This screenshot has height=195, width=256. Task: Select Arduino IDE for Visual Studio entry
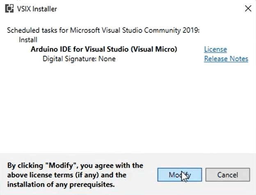[x=104, y=49]
